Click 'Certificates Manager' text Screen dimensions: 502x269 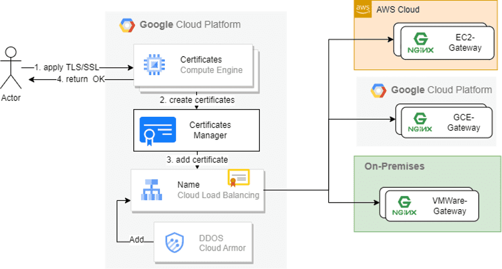pos(210,130)
